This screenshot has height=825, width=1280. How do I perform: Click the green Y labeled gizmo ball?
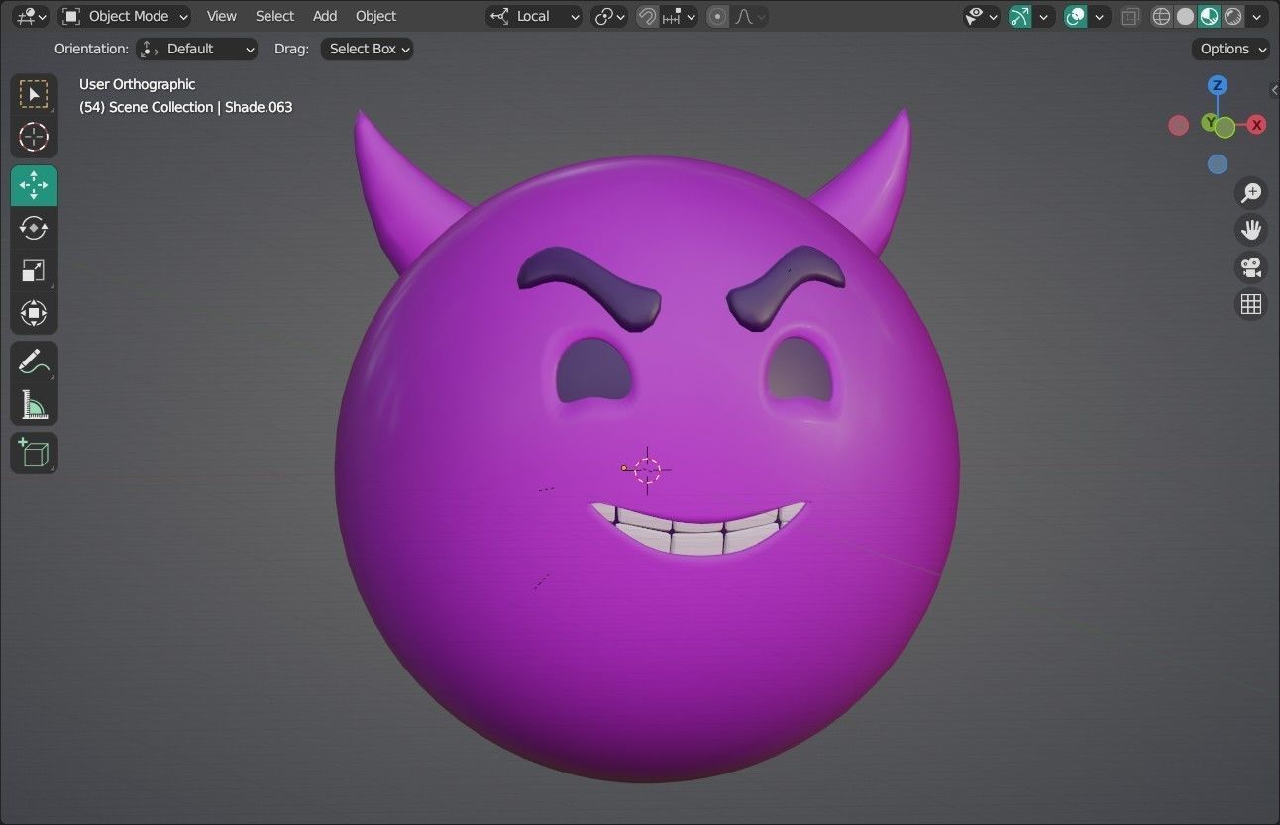click(x=1210, y=122)
